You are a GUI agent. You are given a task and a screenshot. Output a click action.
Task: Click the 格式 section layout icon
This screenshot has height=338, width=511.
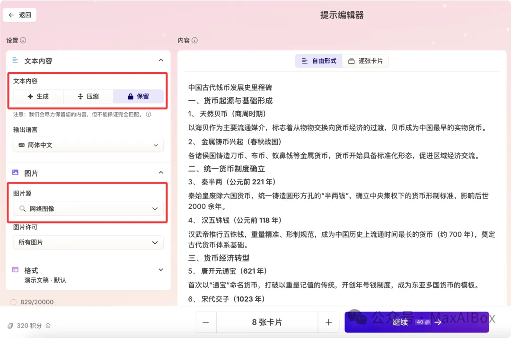[x=15, y=269]
